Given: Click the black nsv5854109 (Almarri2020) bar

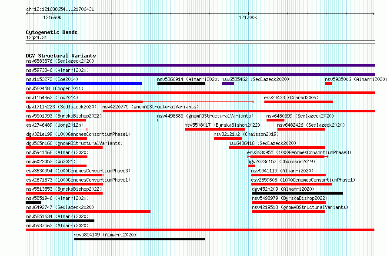Looking at the screenshot, I should coord(139,239).
